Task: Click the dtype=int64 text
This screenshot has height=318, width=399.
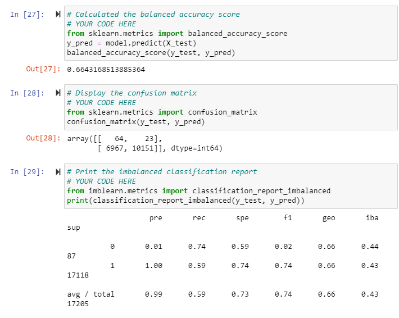Action: click(194, 148)
